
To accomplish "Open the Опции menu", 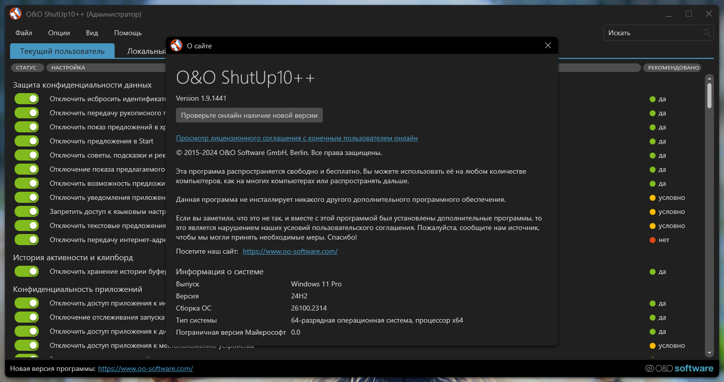I will (x=59, y=33).
